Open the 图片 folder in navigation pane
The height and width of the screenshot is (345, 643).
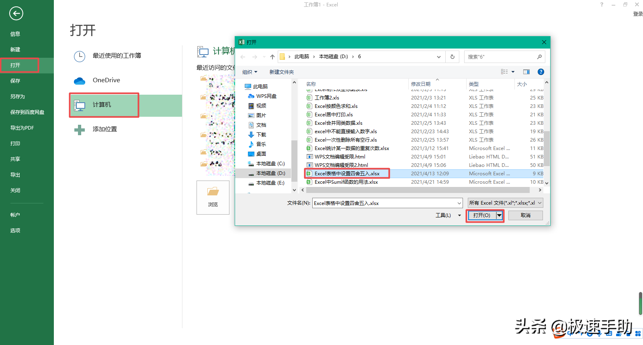[x=261, y=116]
